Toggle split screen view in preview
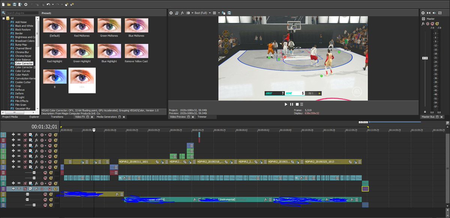 pyautogui.click(x=188, y=13)
